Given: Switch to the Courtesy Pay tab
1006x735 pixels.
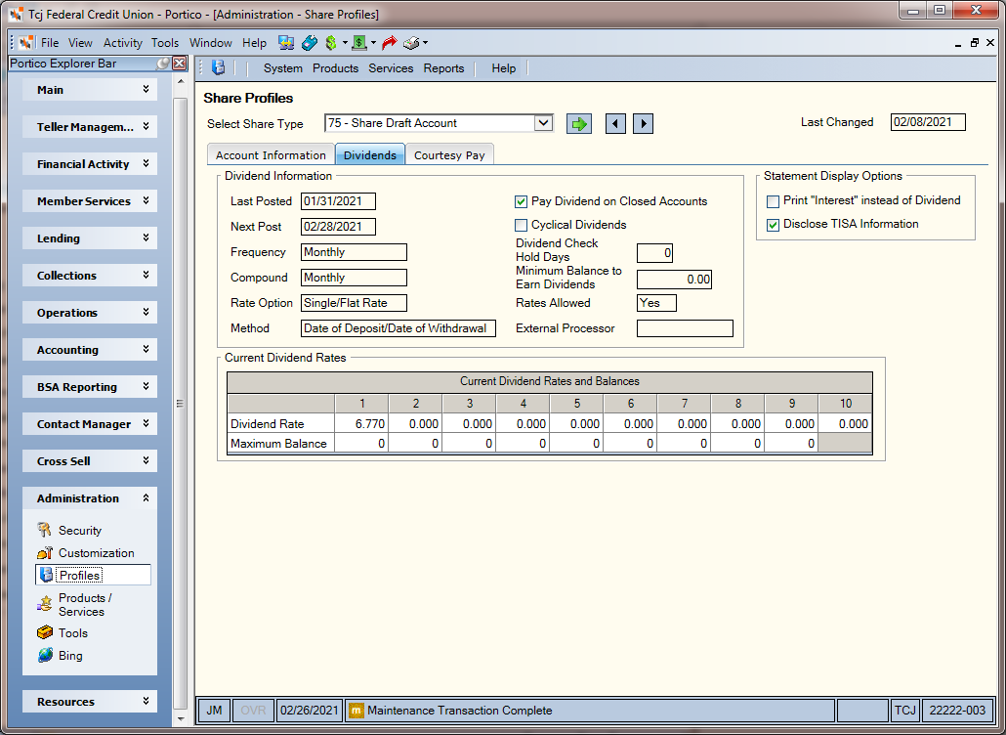Looking at the screenshot, I should [449, 154].
